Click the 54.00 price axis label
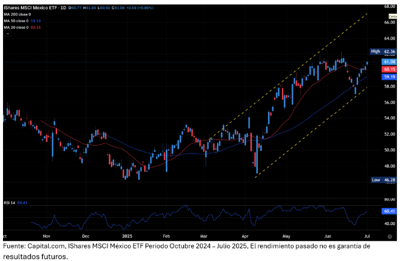The width and height of the screenshot is (400, 261). tap(390, 118)
